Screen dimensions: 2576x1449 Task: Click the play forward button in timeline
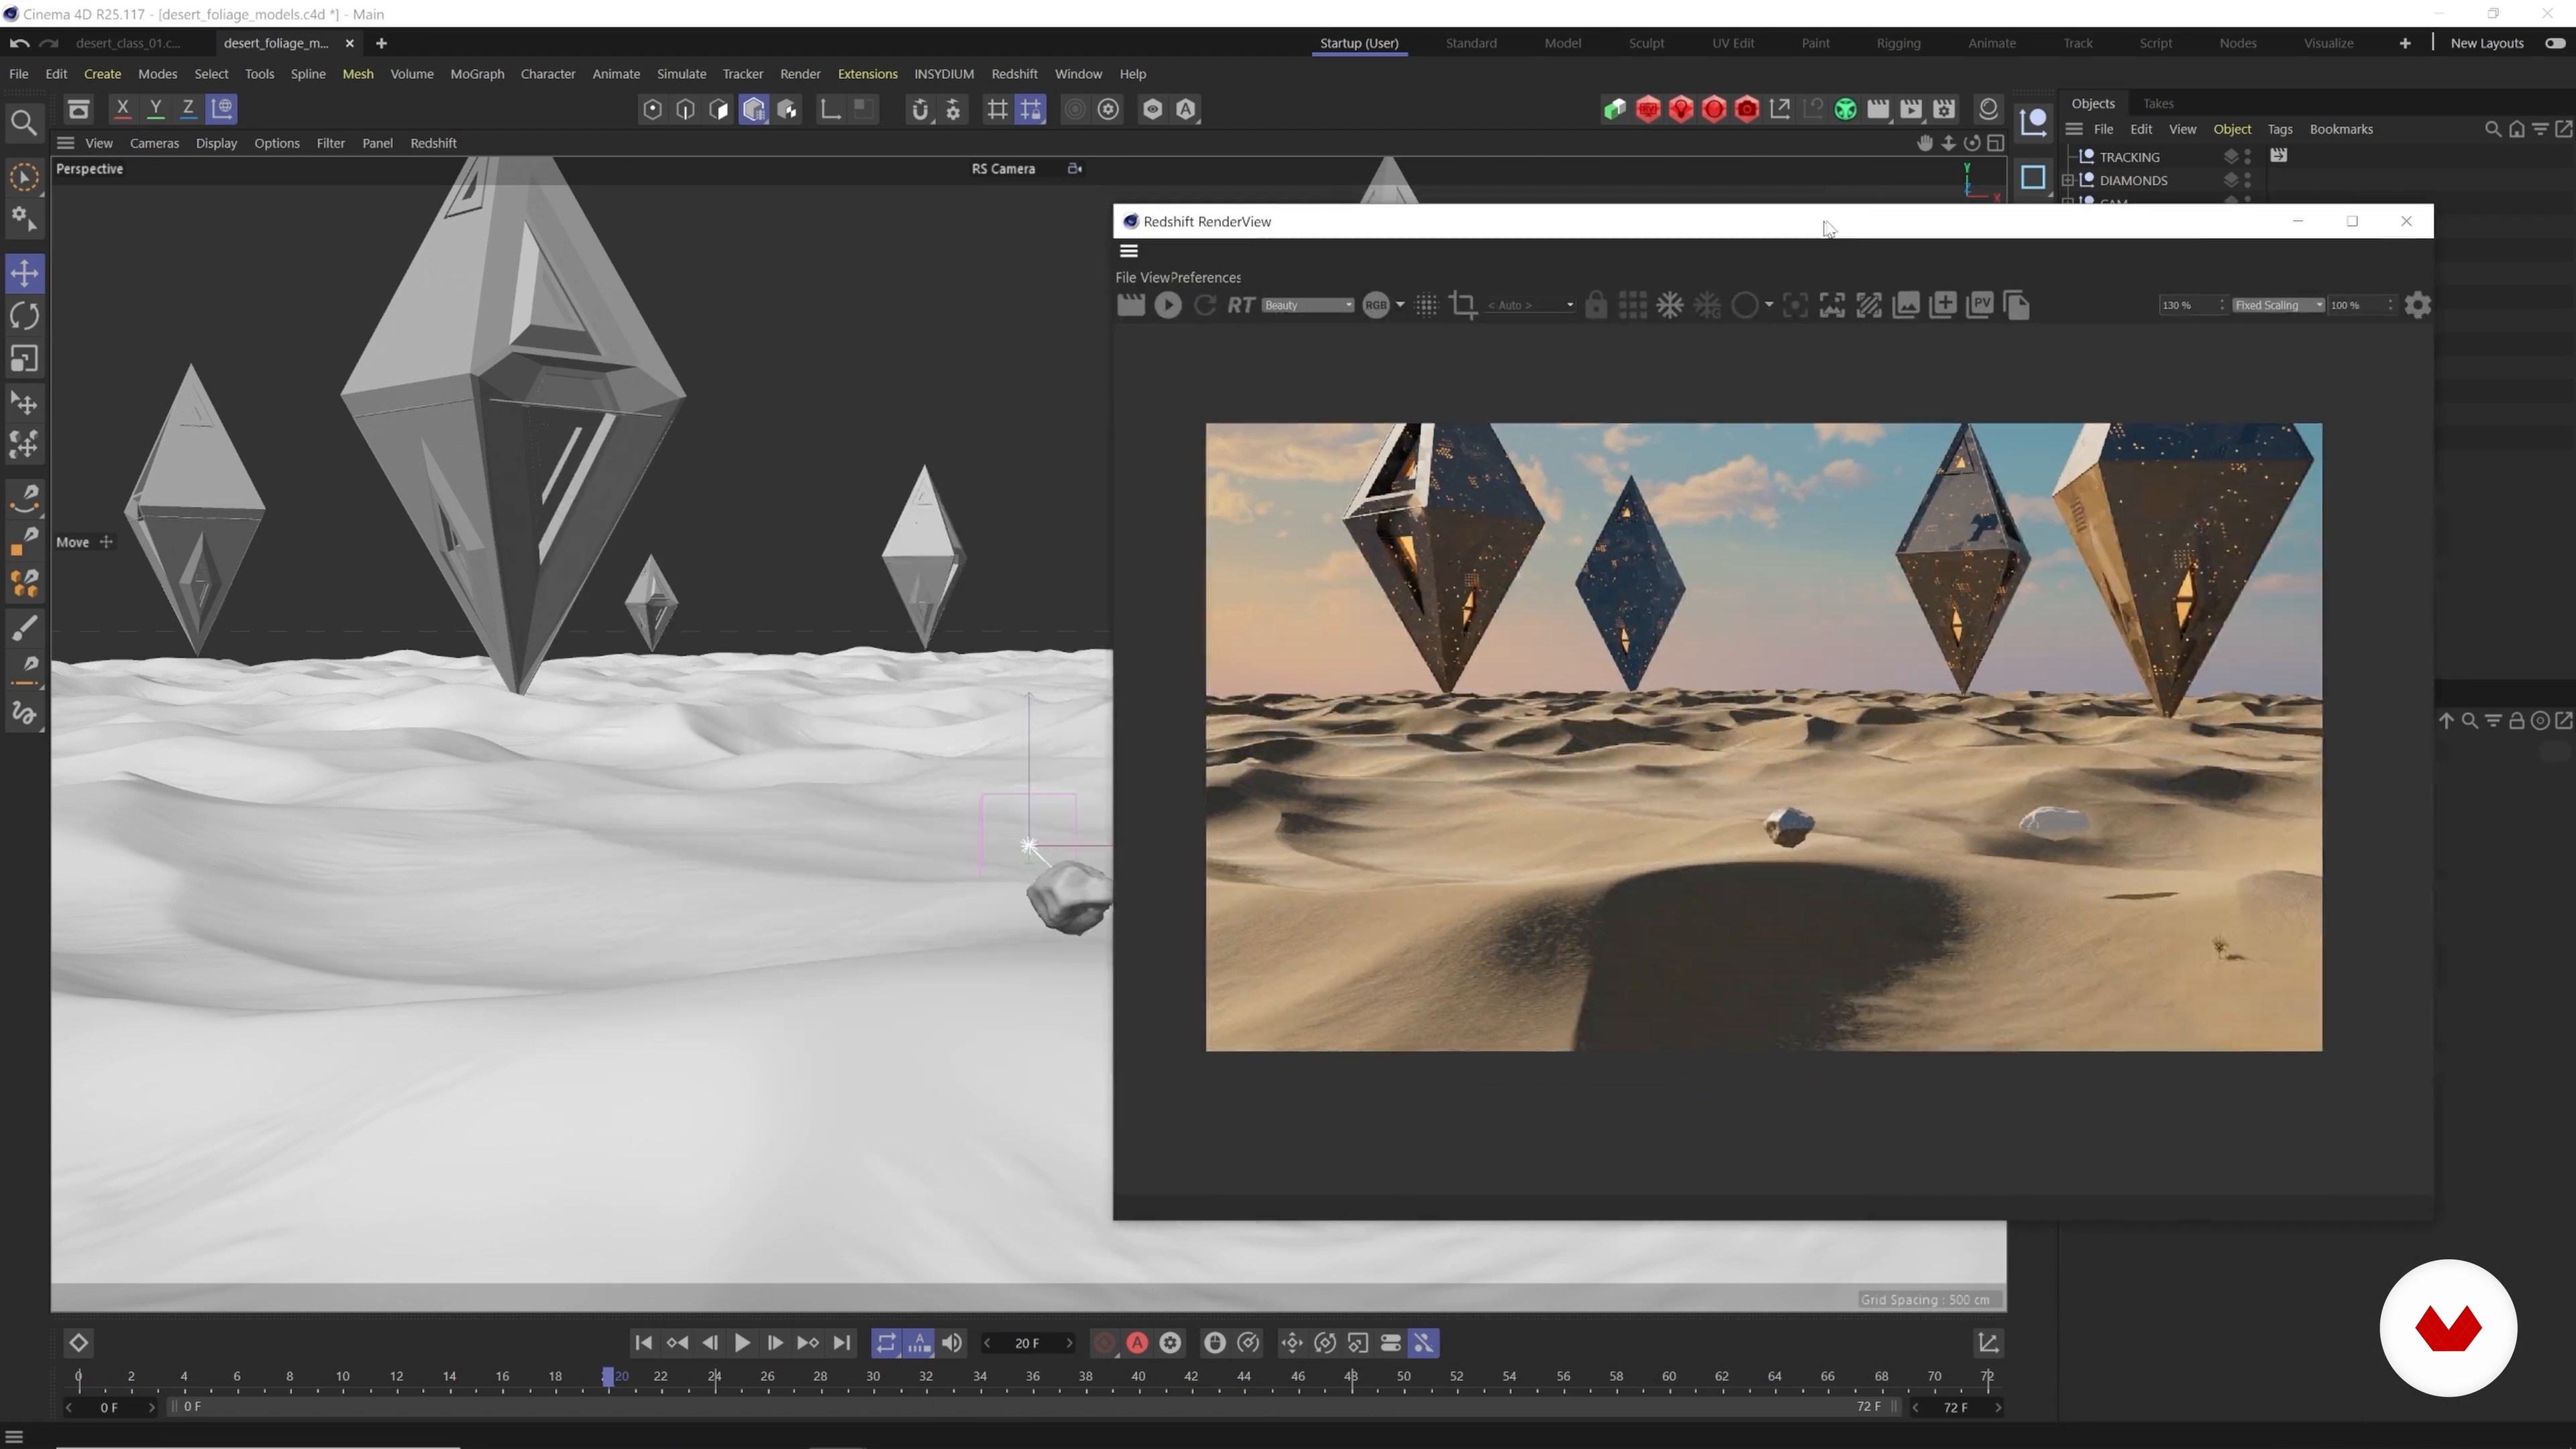[x=742, y=1343]
